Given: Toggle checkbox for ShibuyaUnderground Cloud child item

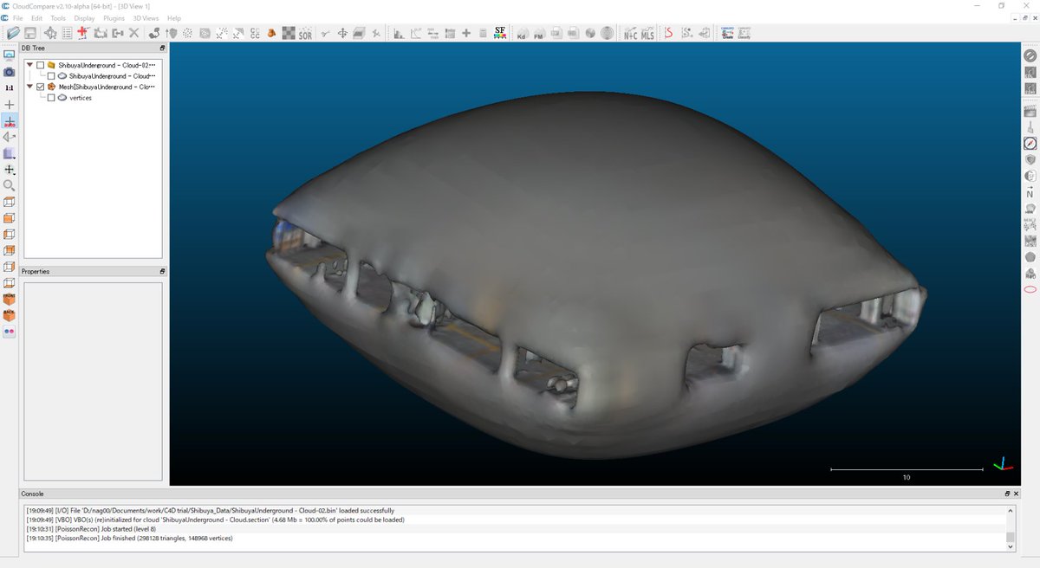Looking at the screenshot, I should click(x=51, y=76).
